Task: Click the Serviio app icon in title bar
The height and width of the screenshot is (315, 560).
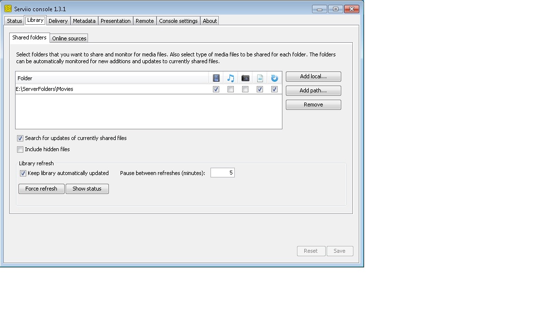Action: click(8, 9)
